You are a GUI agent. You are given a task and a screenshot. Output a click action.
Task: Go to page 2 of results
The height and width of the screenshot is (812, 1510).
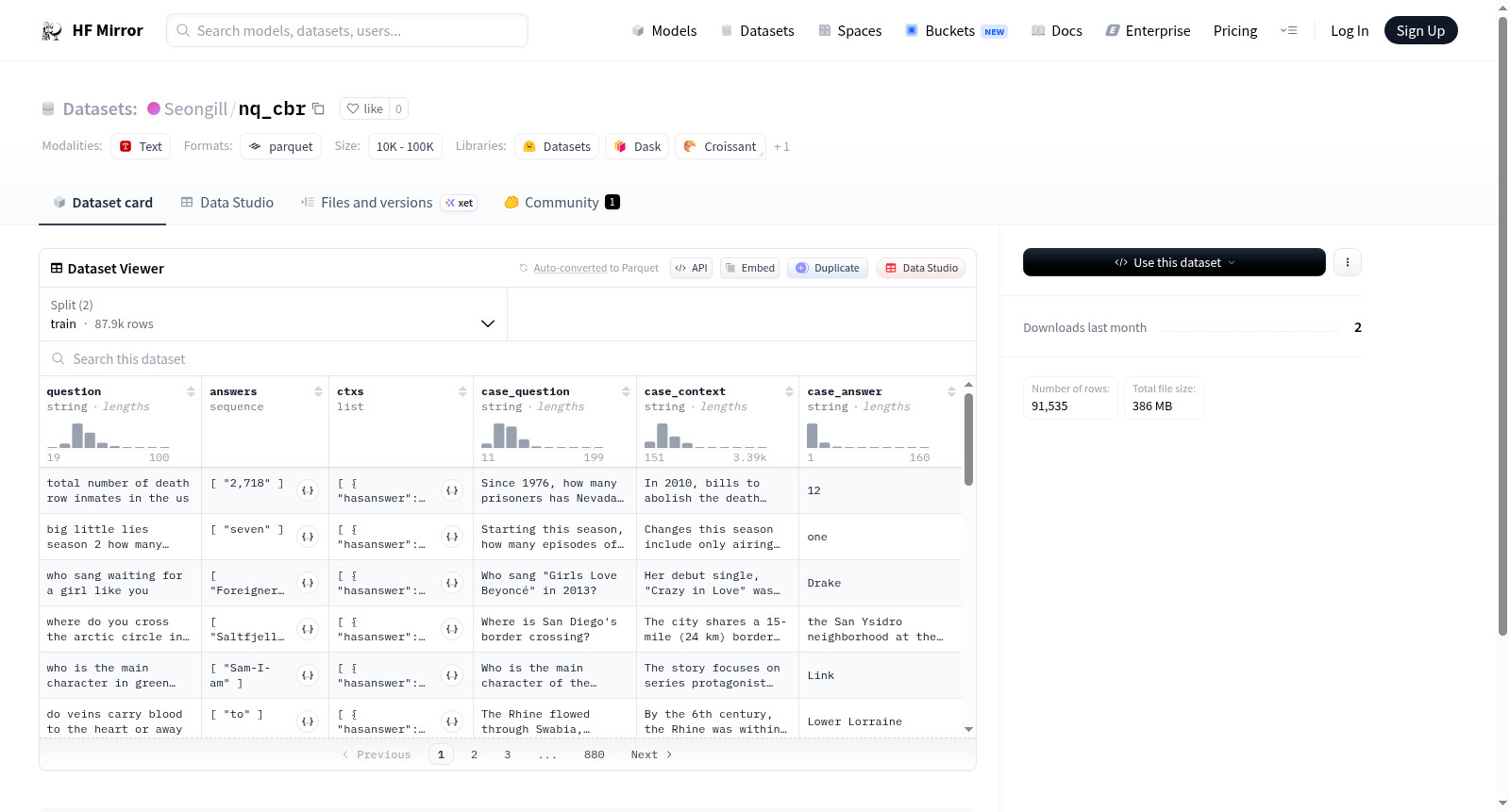click(474, 754)
